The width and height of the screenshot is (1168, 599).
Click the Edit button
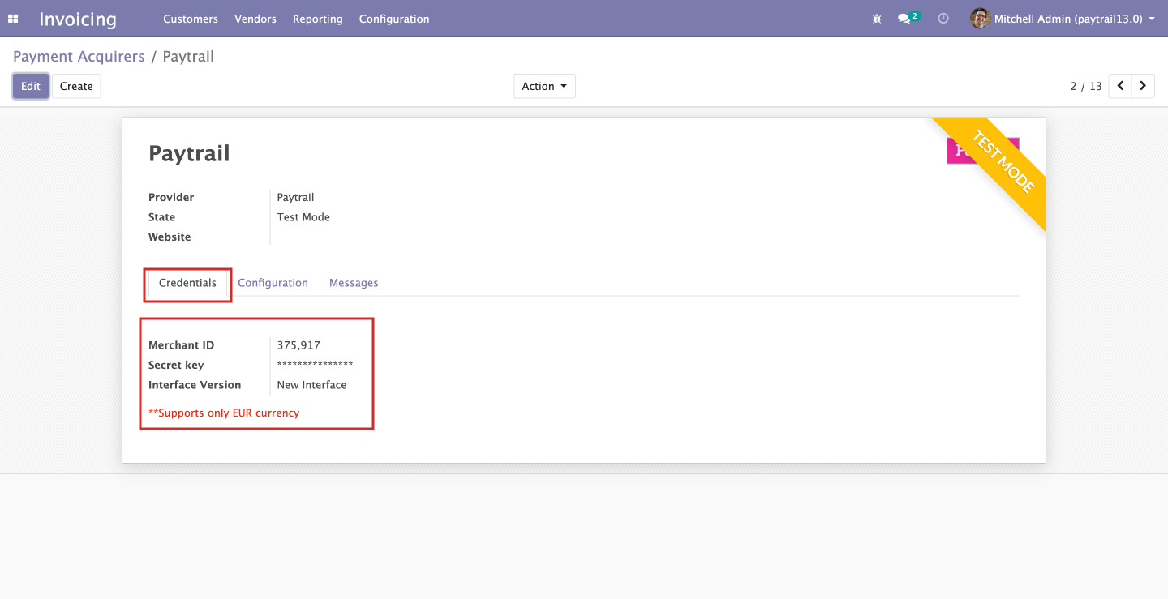pyautogui.click(x=31, y=86)
